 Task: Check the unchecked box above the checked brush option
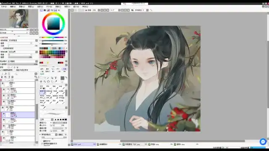coord(42,141)
